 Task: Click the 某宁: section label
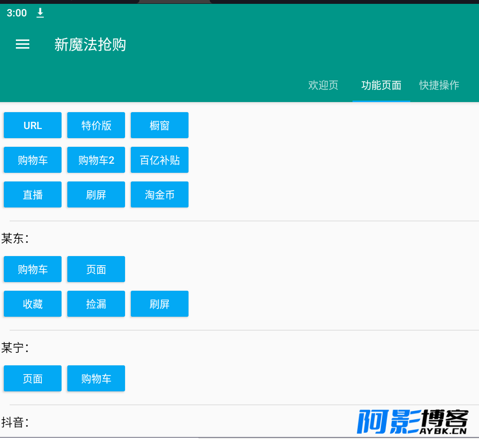(x=15, y=348)
